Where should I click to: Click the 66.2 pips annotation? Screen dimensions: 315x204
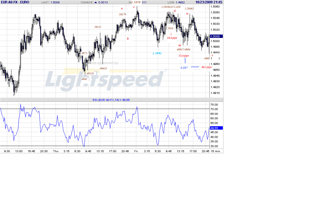point(207,67)
